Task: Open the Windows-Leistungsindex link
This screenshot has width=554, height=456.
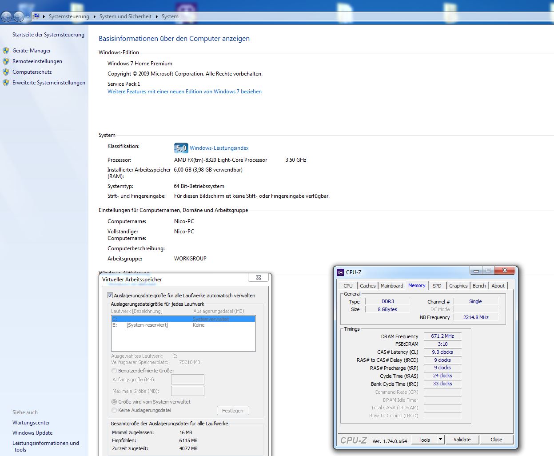Action: point(219,148)
